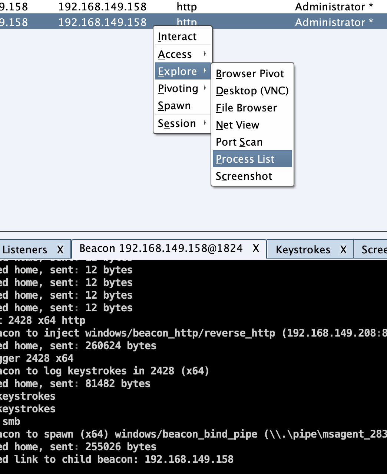387x474 pixels.
Task: Open the Pivoting submenu
Action: click(182, 88)
